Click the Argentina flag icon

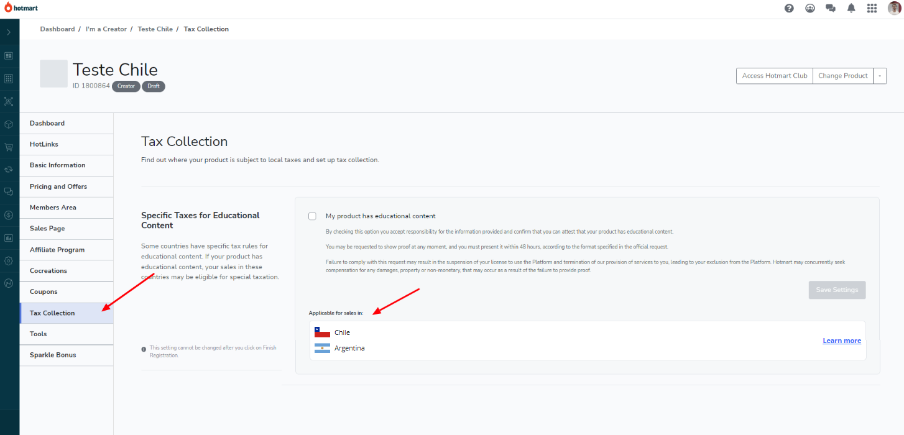tap(322, 349)
